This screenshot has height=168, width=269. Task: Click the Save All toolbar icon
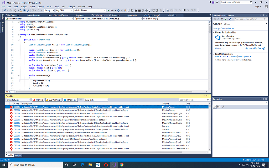click(x=28, y=10)
